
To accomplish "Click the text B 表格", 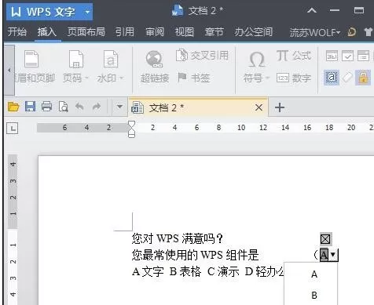I will click(185, 272).
